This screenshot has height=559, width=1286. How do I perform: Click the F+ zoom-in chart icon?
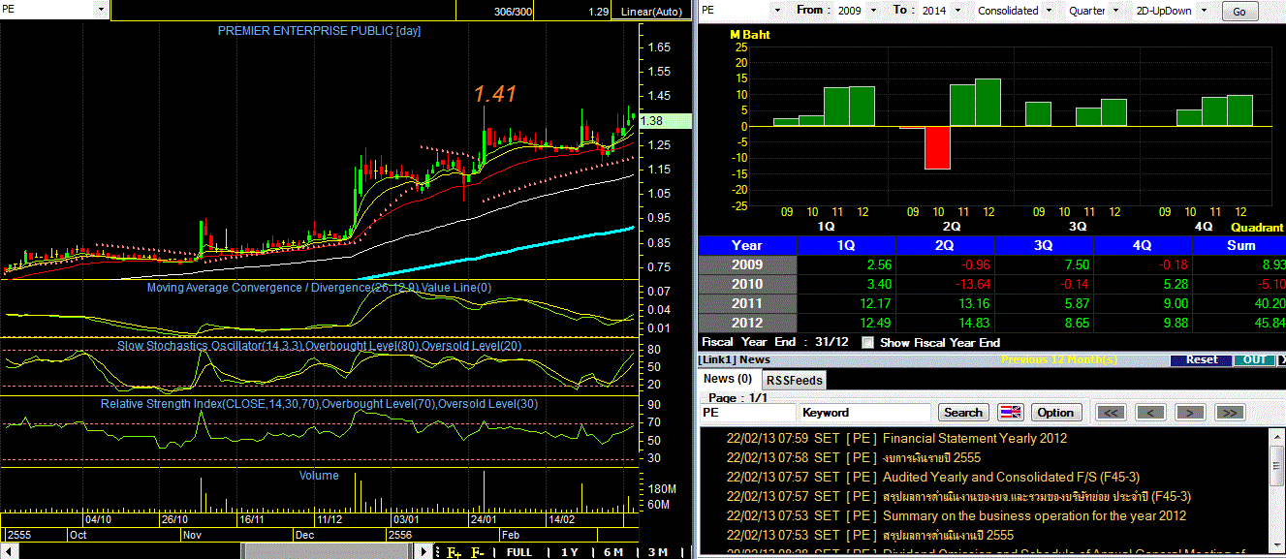pos(454,552)
